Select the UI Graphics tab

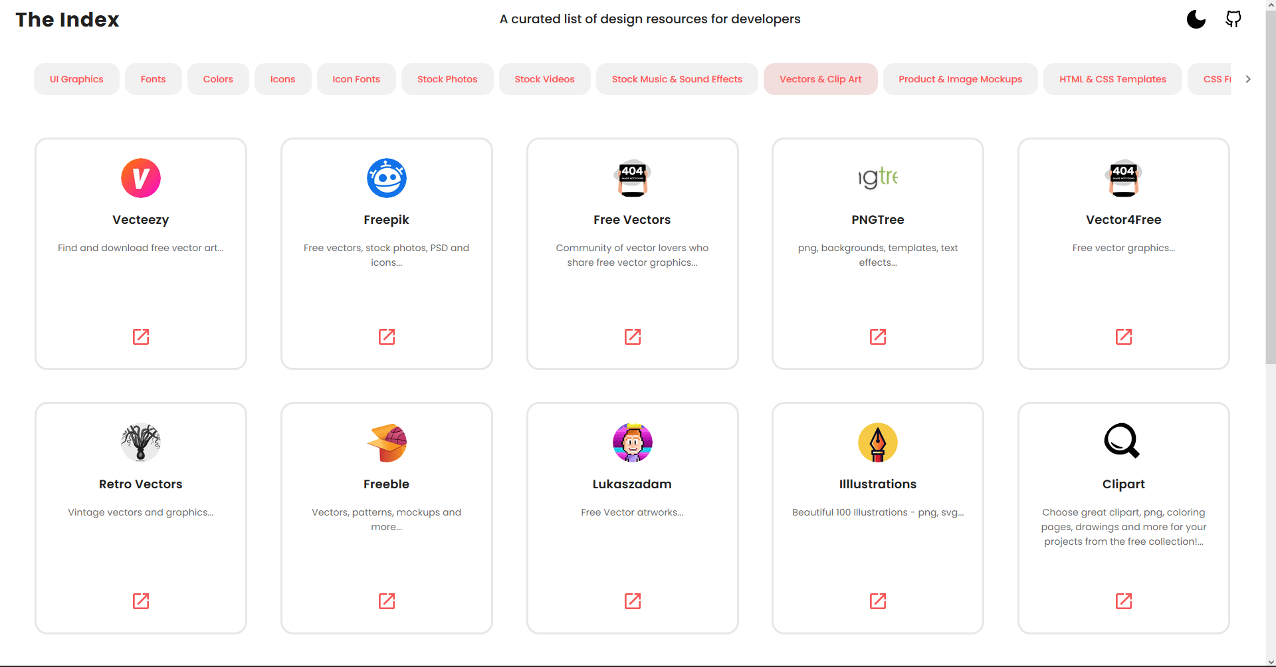tap(76, 79)
